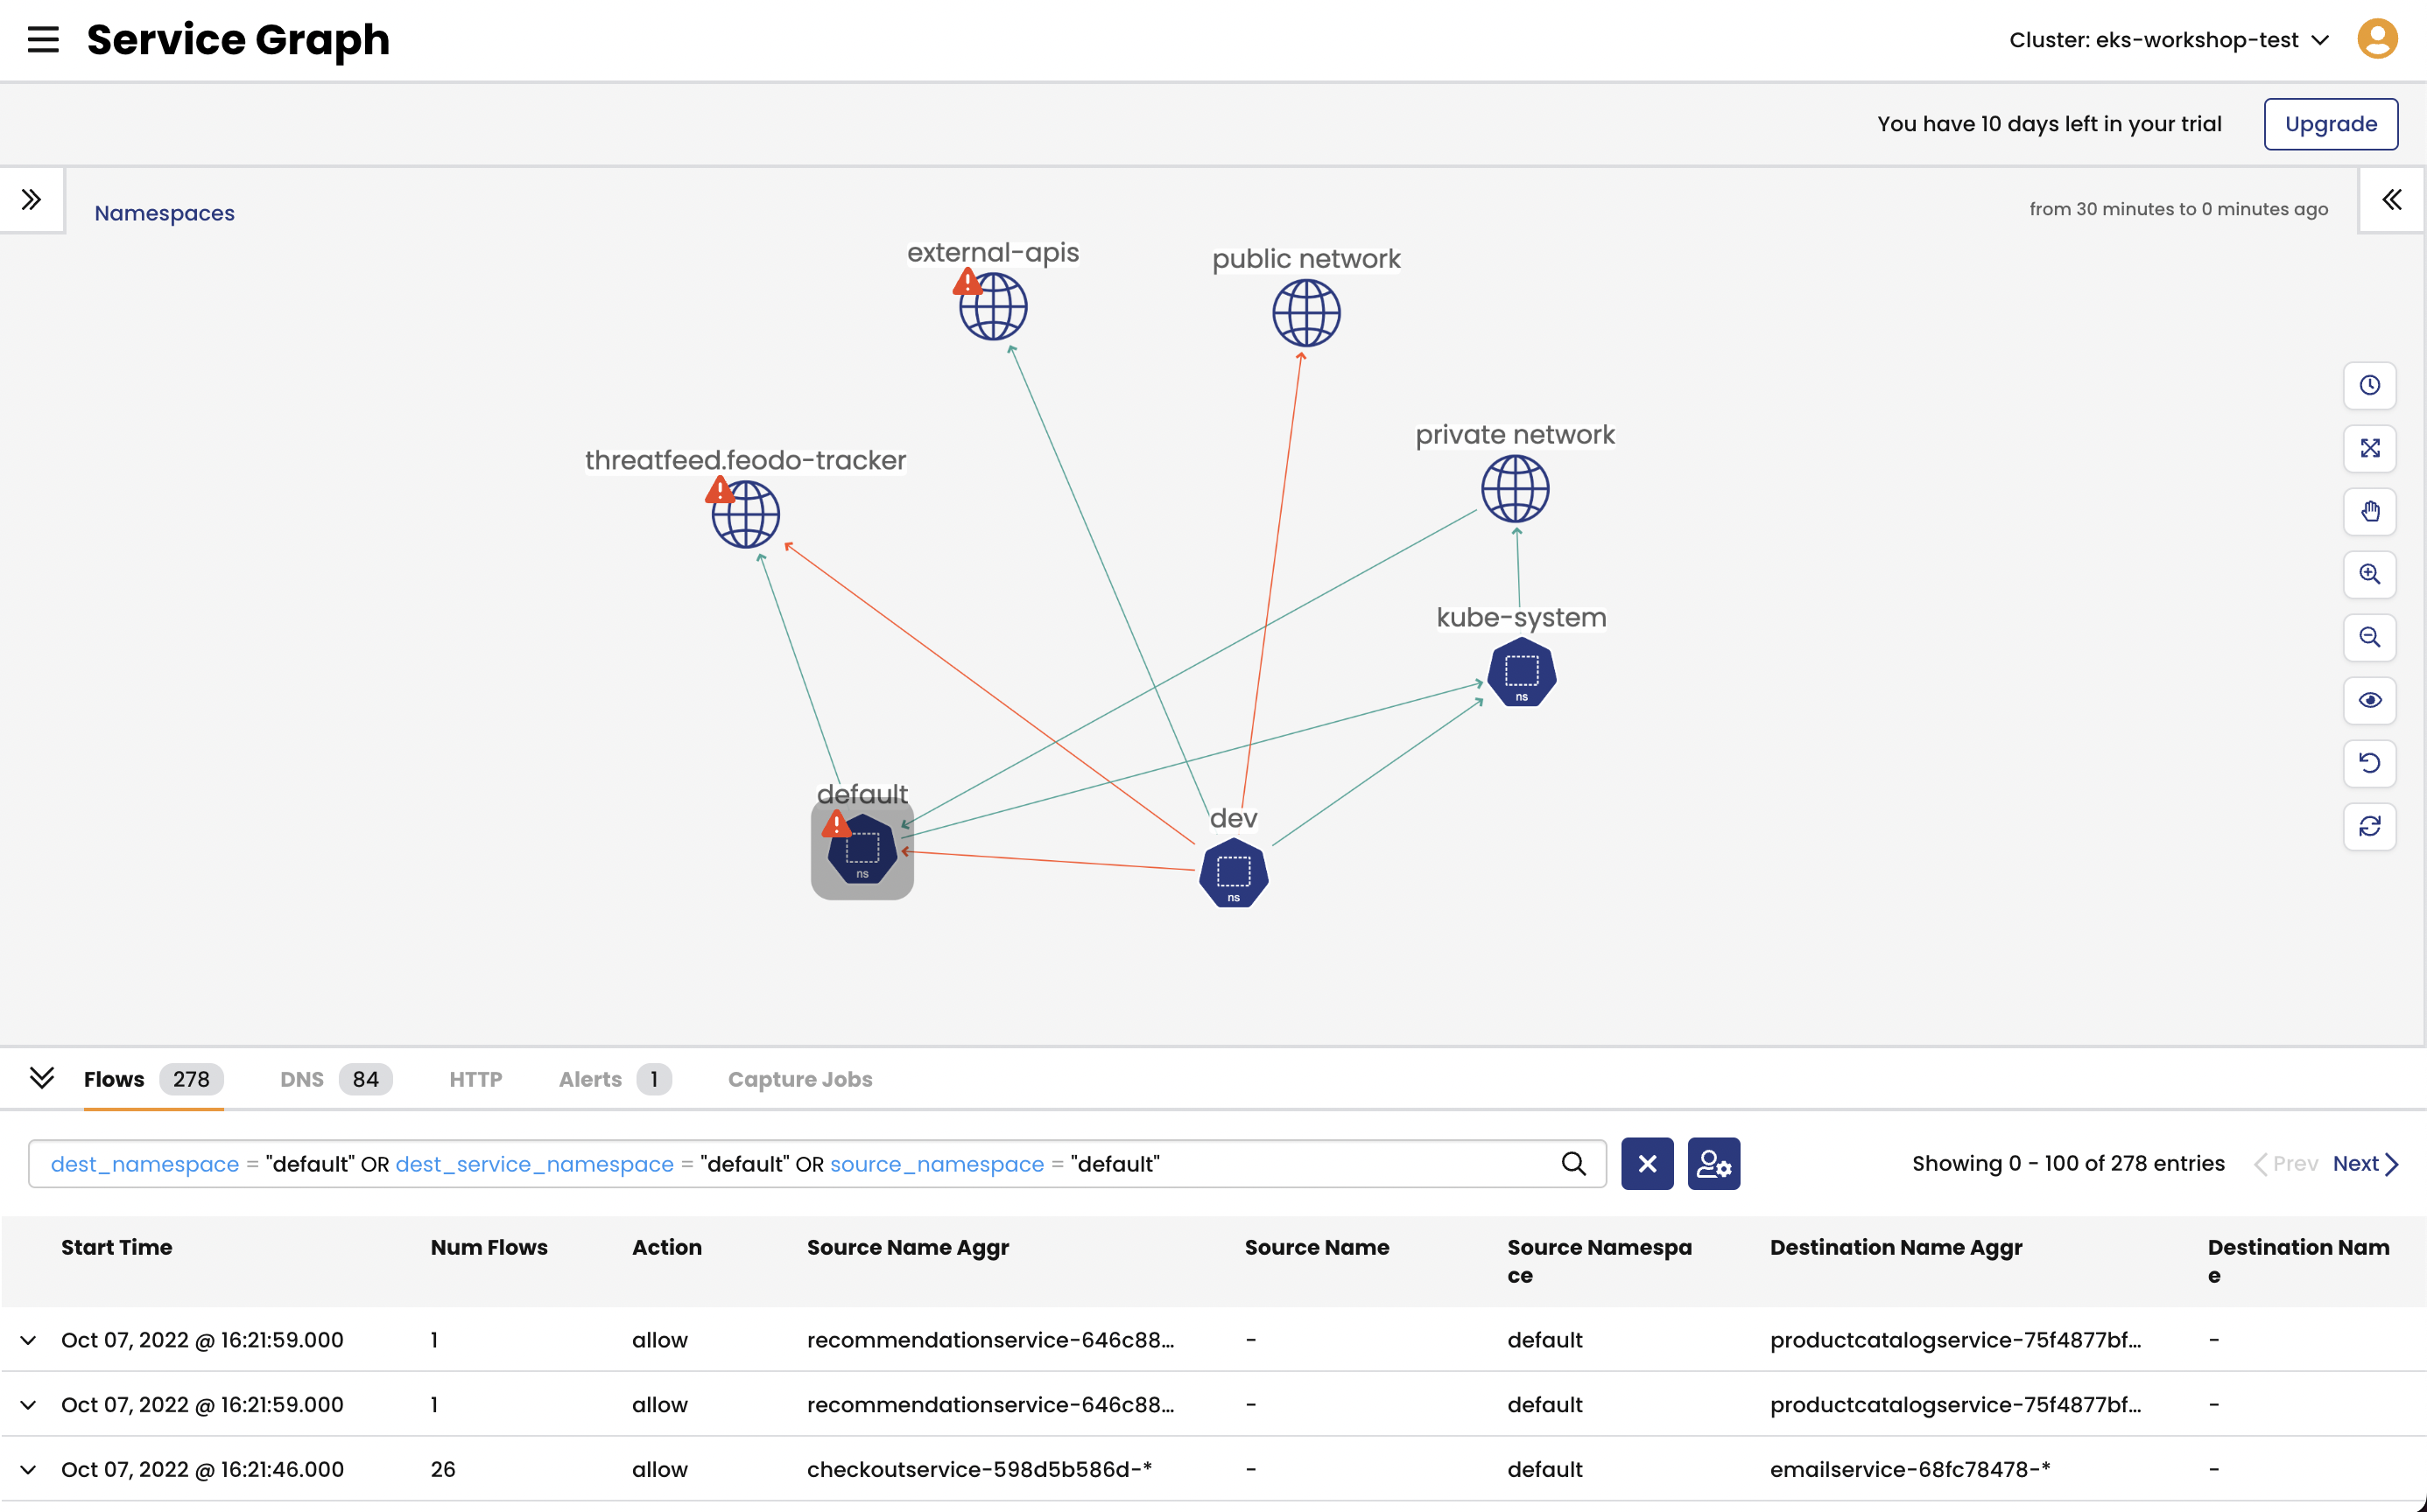Click the time range text at top right
The image size is (2427, 1512).
click(2177, 209)
